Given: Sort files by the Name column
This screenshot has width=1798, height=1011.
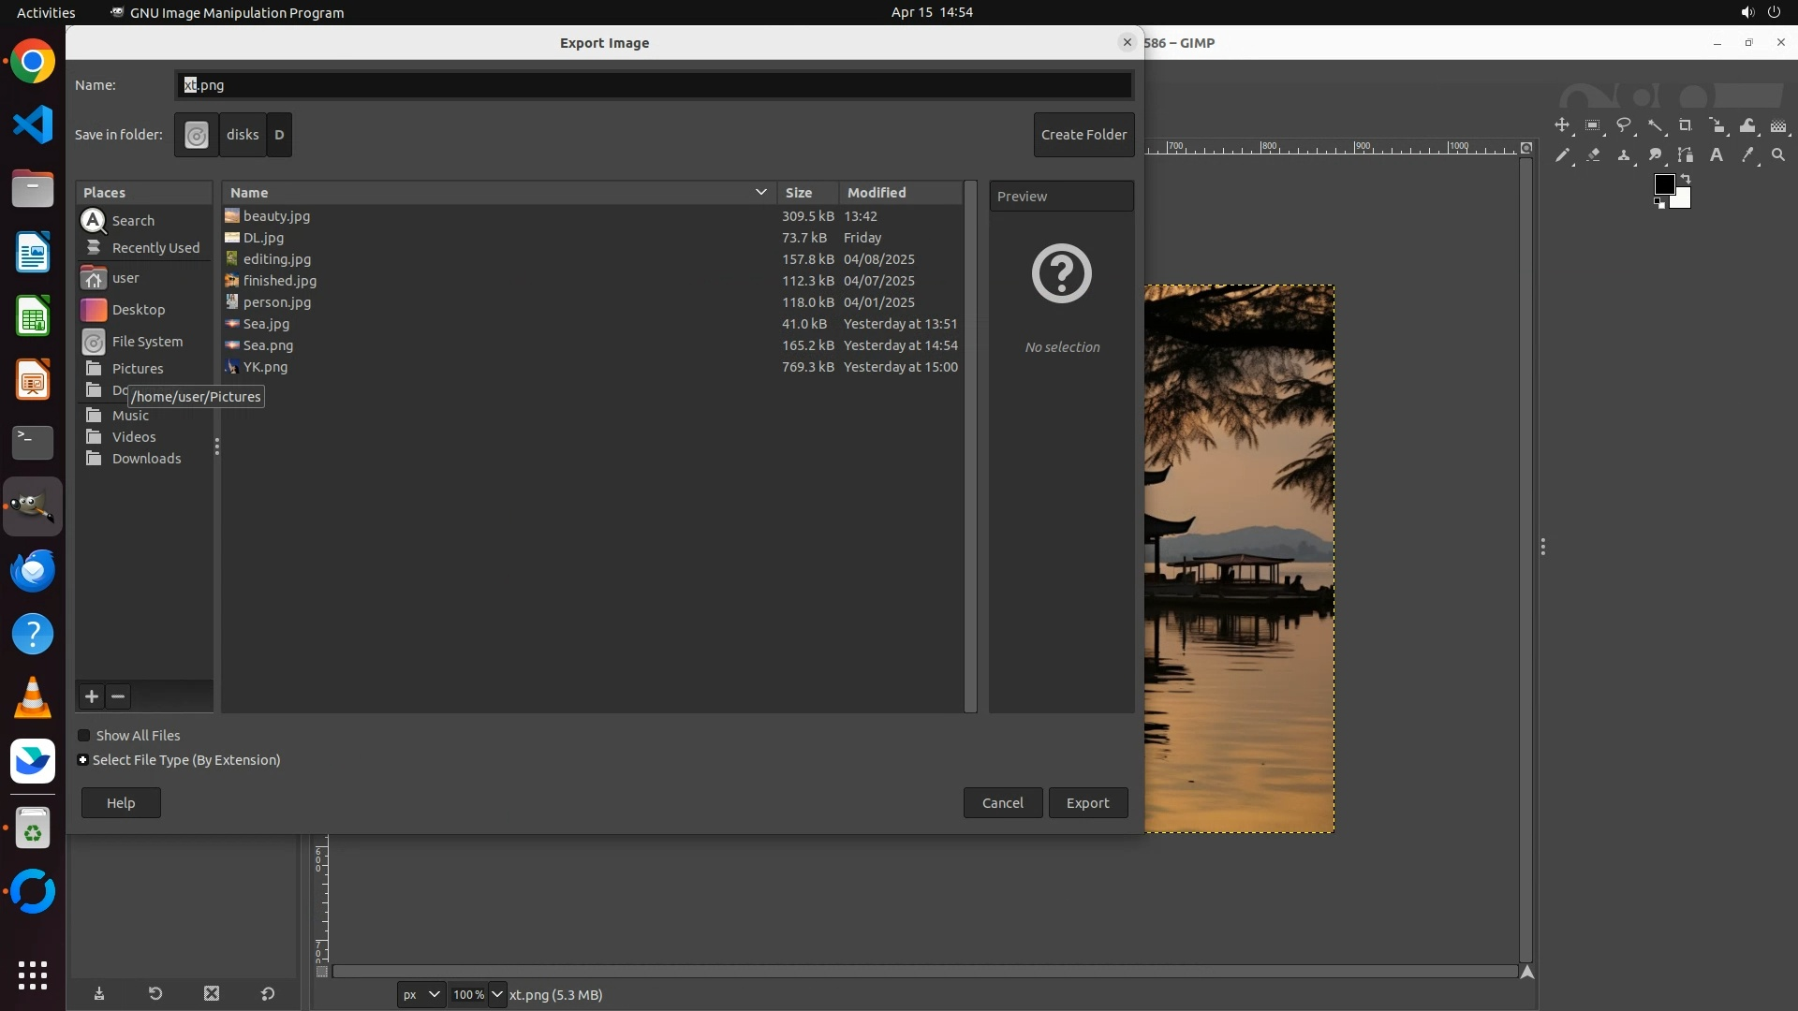Looking at the screenshot, I should tap(249, 193).
